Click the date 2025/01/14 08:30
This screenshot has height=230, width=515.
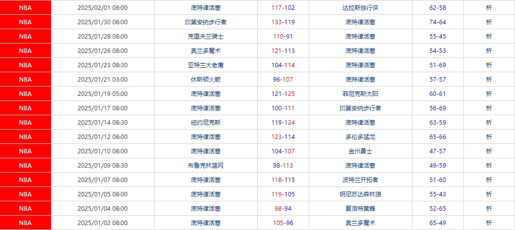pos(103,123)
